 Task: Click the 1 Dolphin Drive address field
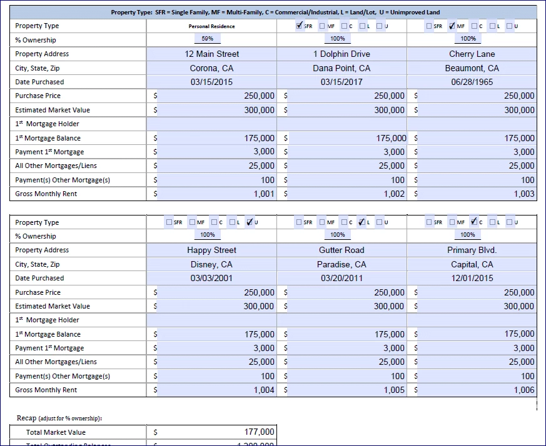pyautogui.click(x=341, y=54)
